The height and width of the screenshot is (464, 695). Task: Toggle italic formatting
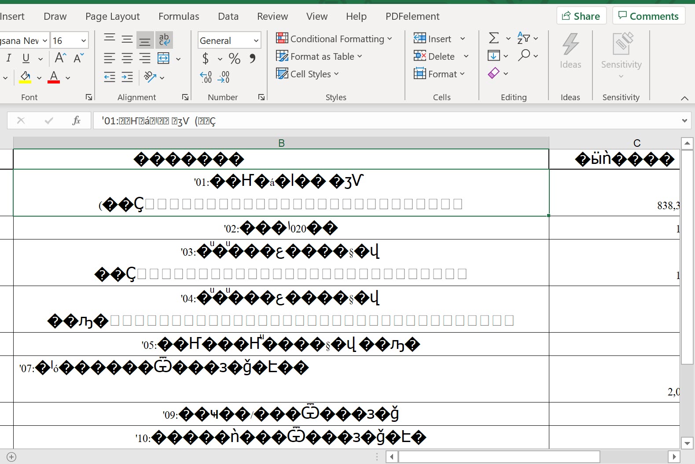pyautogui.click(x=8, y=58)
